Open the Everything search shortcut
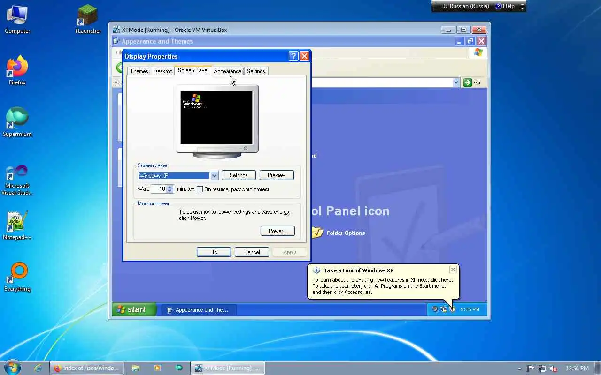The image size is (601, 375). click(x=17, y=277)
